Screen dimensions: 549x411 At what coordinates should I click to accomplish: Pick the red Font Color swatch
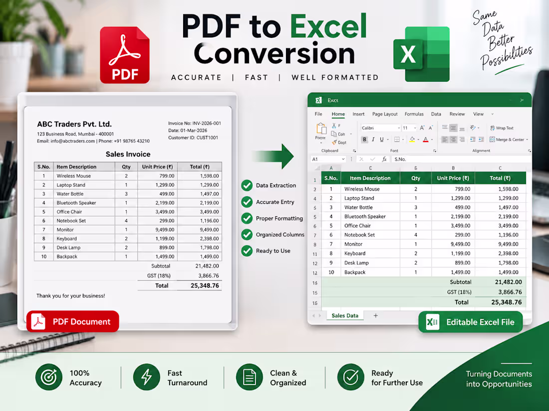point(425,139)
